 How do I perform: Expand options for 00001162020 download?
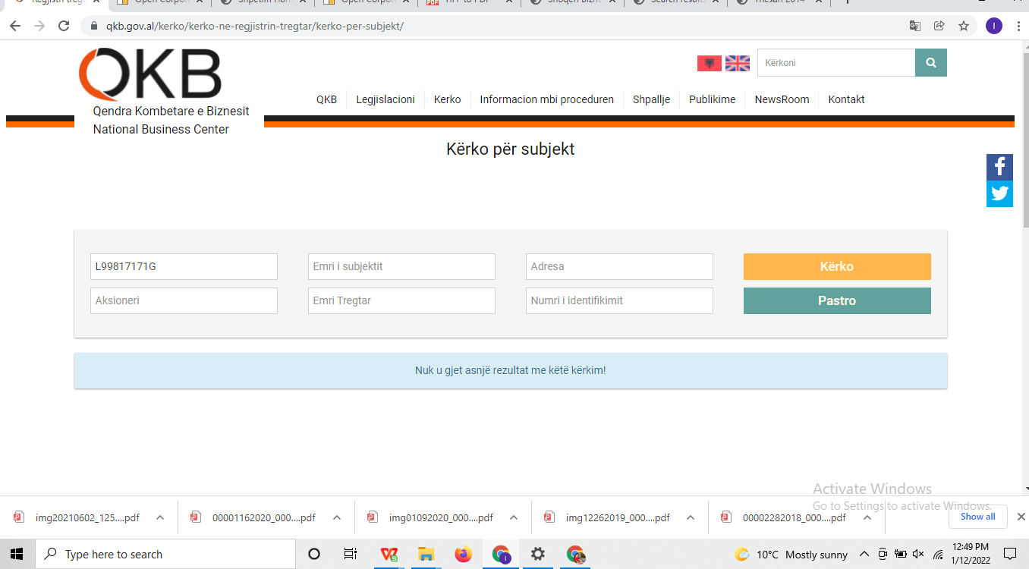pyautogui.click(x=337, y=517)
